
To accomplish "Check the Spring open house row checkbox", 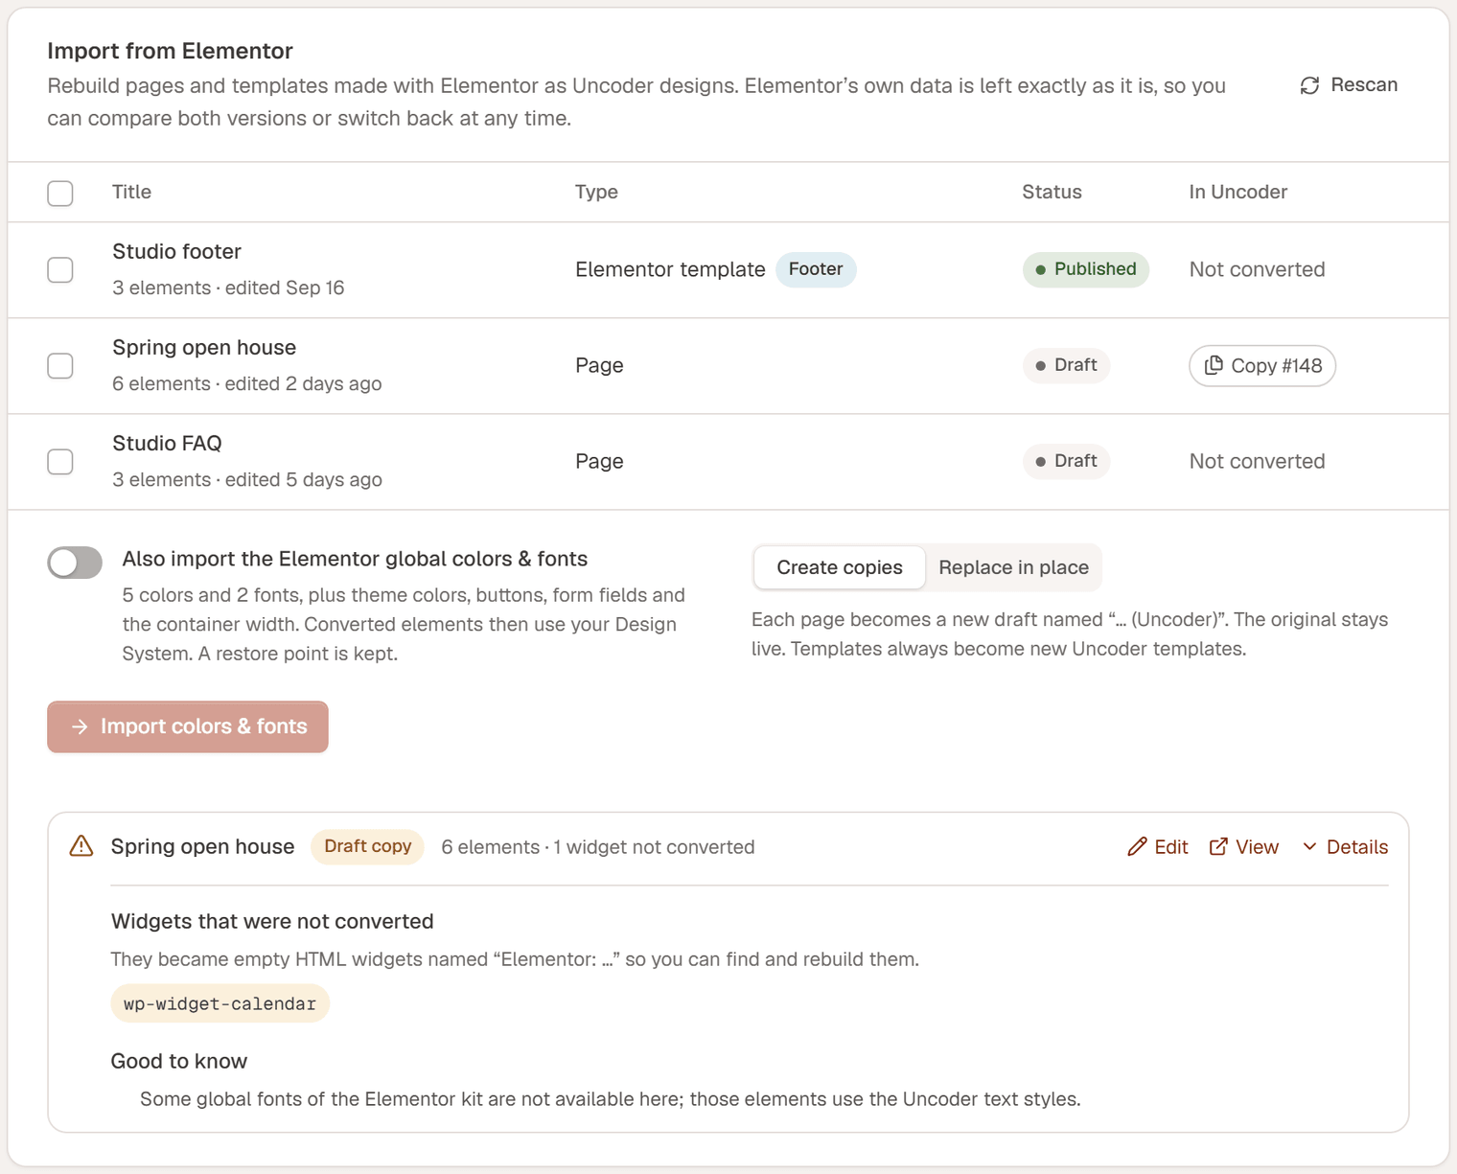I will point(60,365).
